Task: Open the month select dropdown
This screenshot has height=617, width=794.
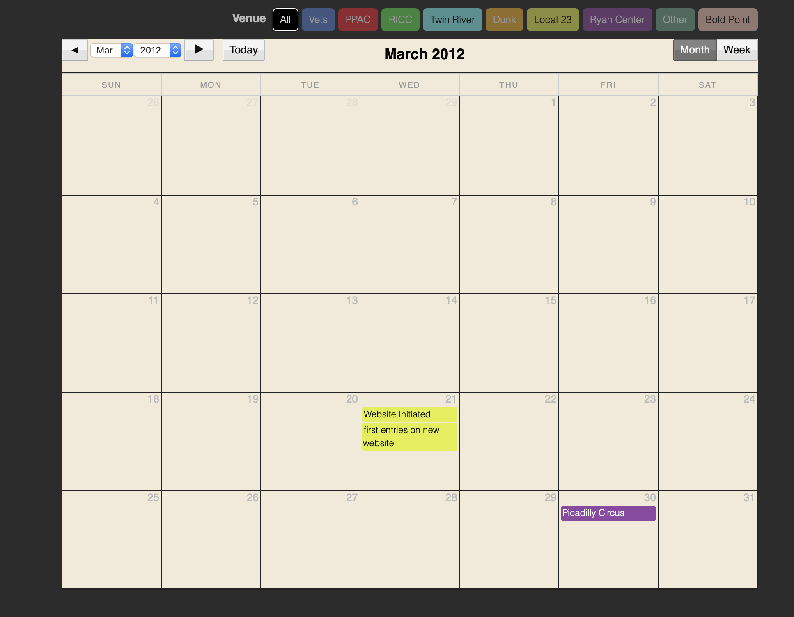Action: [x=111, y=50]
